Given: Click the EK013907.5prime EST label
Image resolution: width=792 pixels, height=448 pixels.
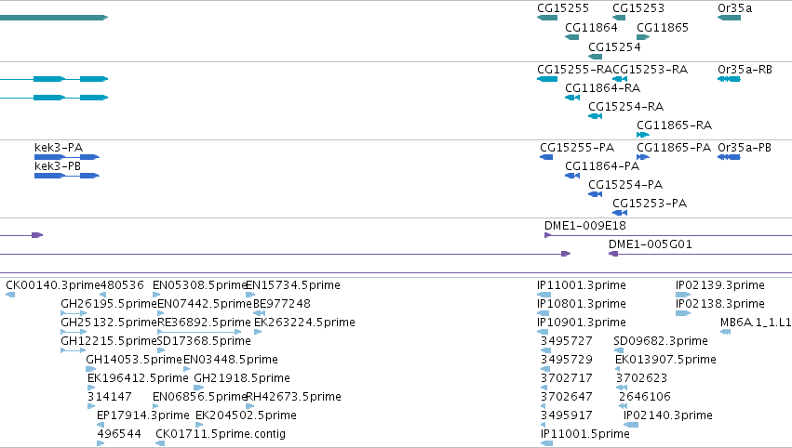Looking at the screenshot, I should coord(665,361).
